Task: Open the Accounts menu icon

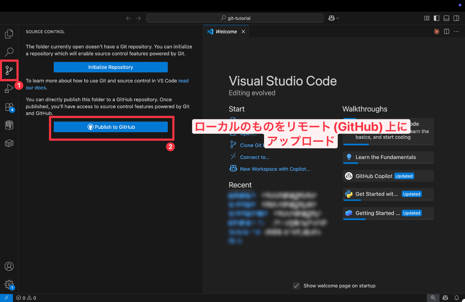Action: (x=9, y=266)
